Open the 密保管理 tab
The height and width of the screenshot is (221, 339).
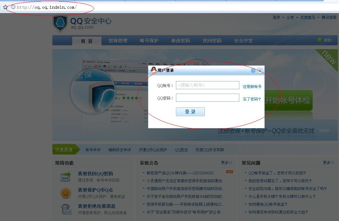118,41
